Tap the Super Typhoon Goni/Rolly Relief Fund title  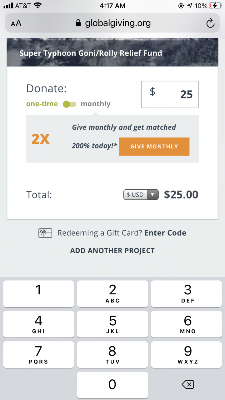point(91,53)
